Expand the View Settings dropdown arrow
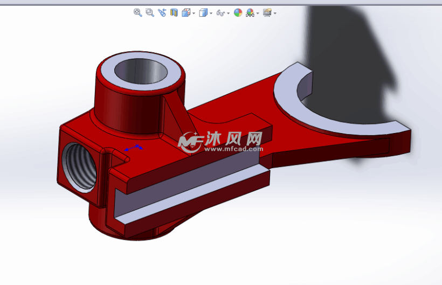 (x=275, y=13)
